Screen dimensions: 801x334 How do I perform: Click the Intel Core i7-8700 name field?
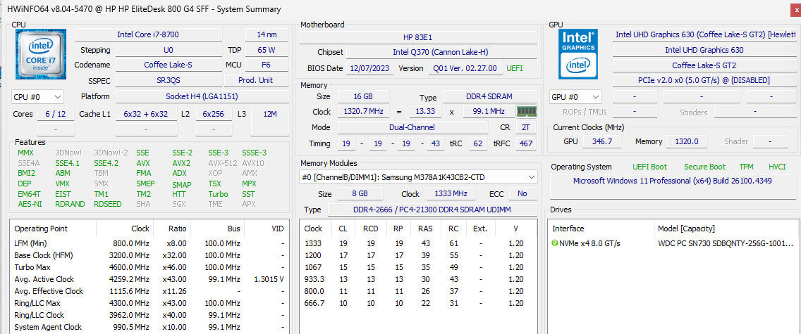(149, 34)
